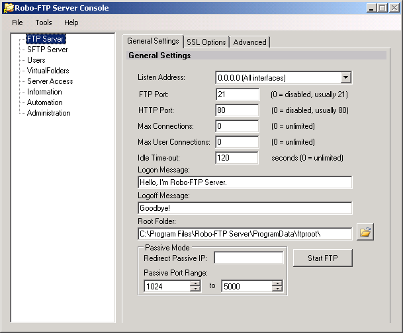
Task: Open the Listen Address dropdown arrow
Action: pos(345,77)
